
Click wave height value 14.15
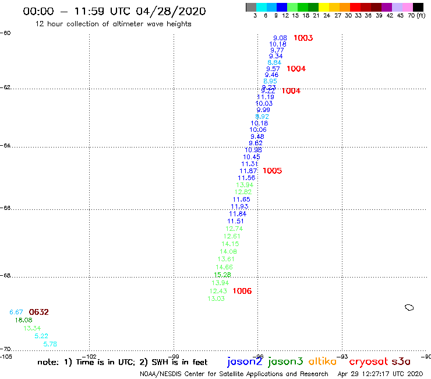coord(230,244)
